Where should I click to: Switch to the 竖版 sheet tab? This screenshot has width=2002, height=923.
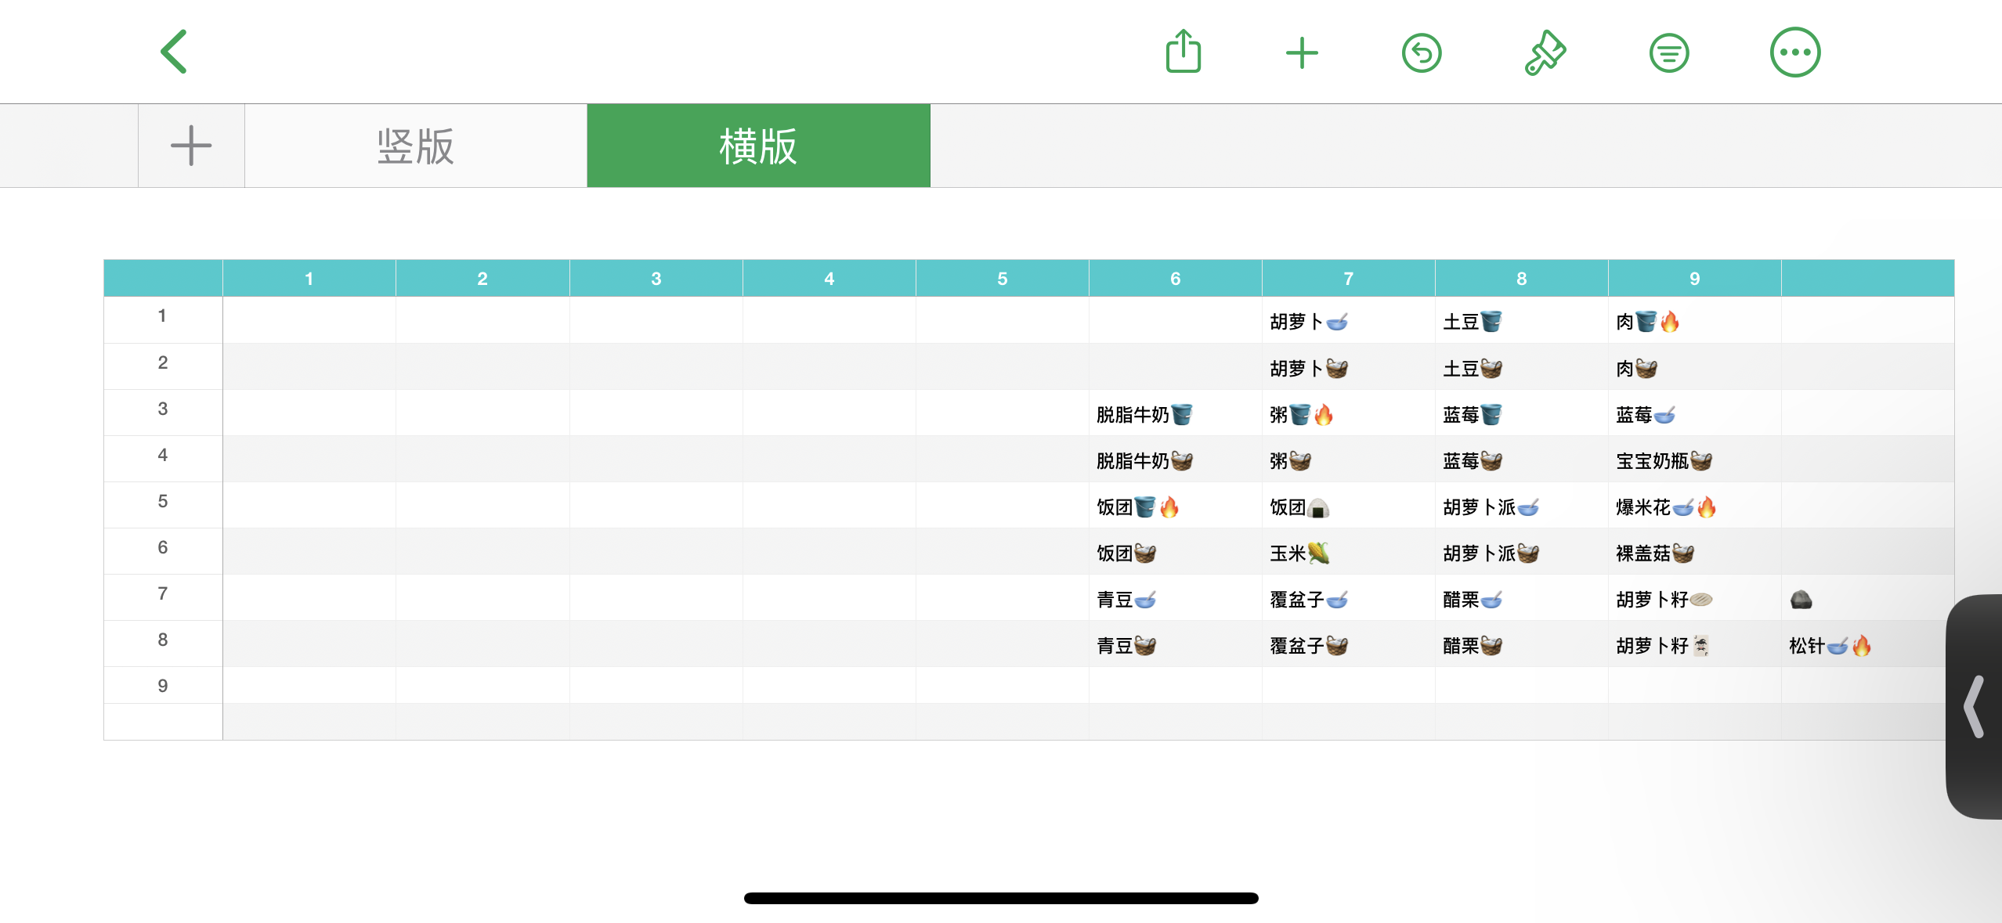pyautogui.click(x=415, y=146)
